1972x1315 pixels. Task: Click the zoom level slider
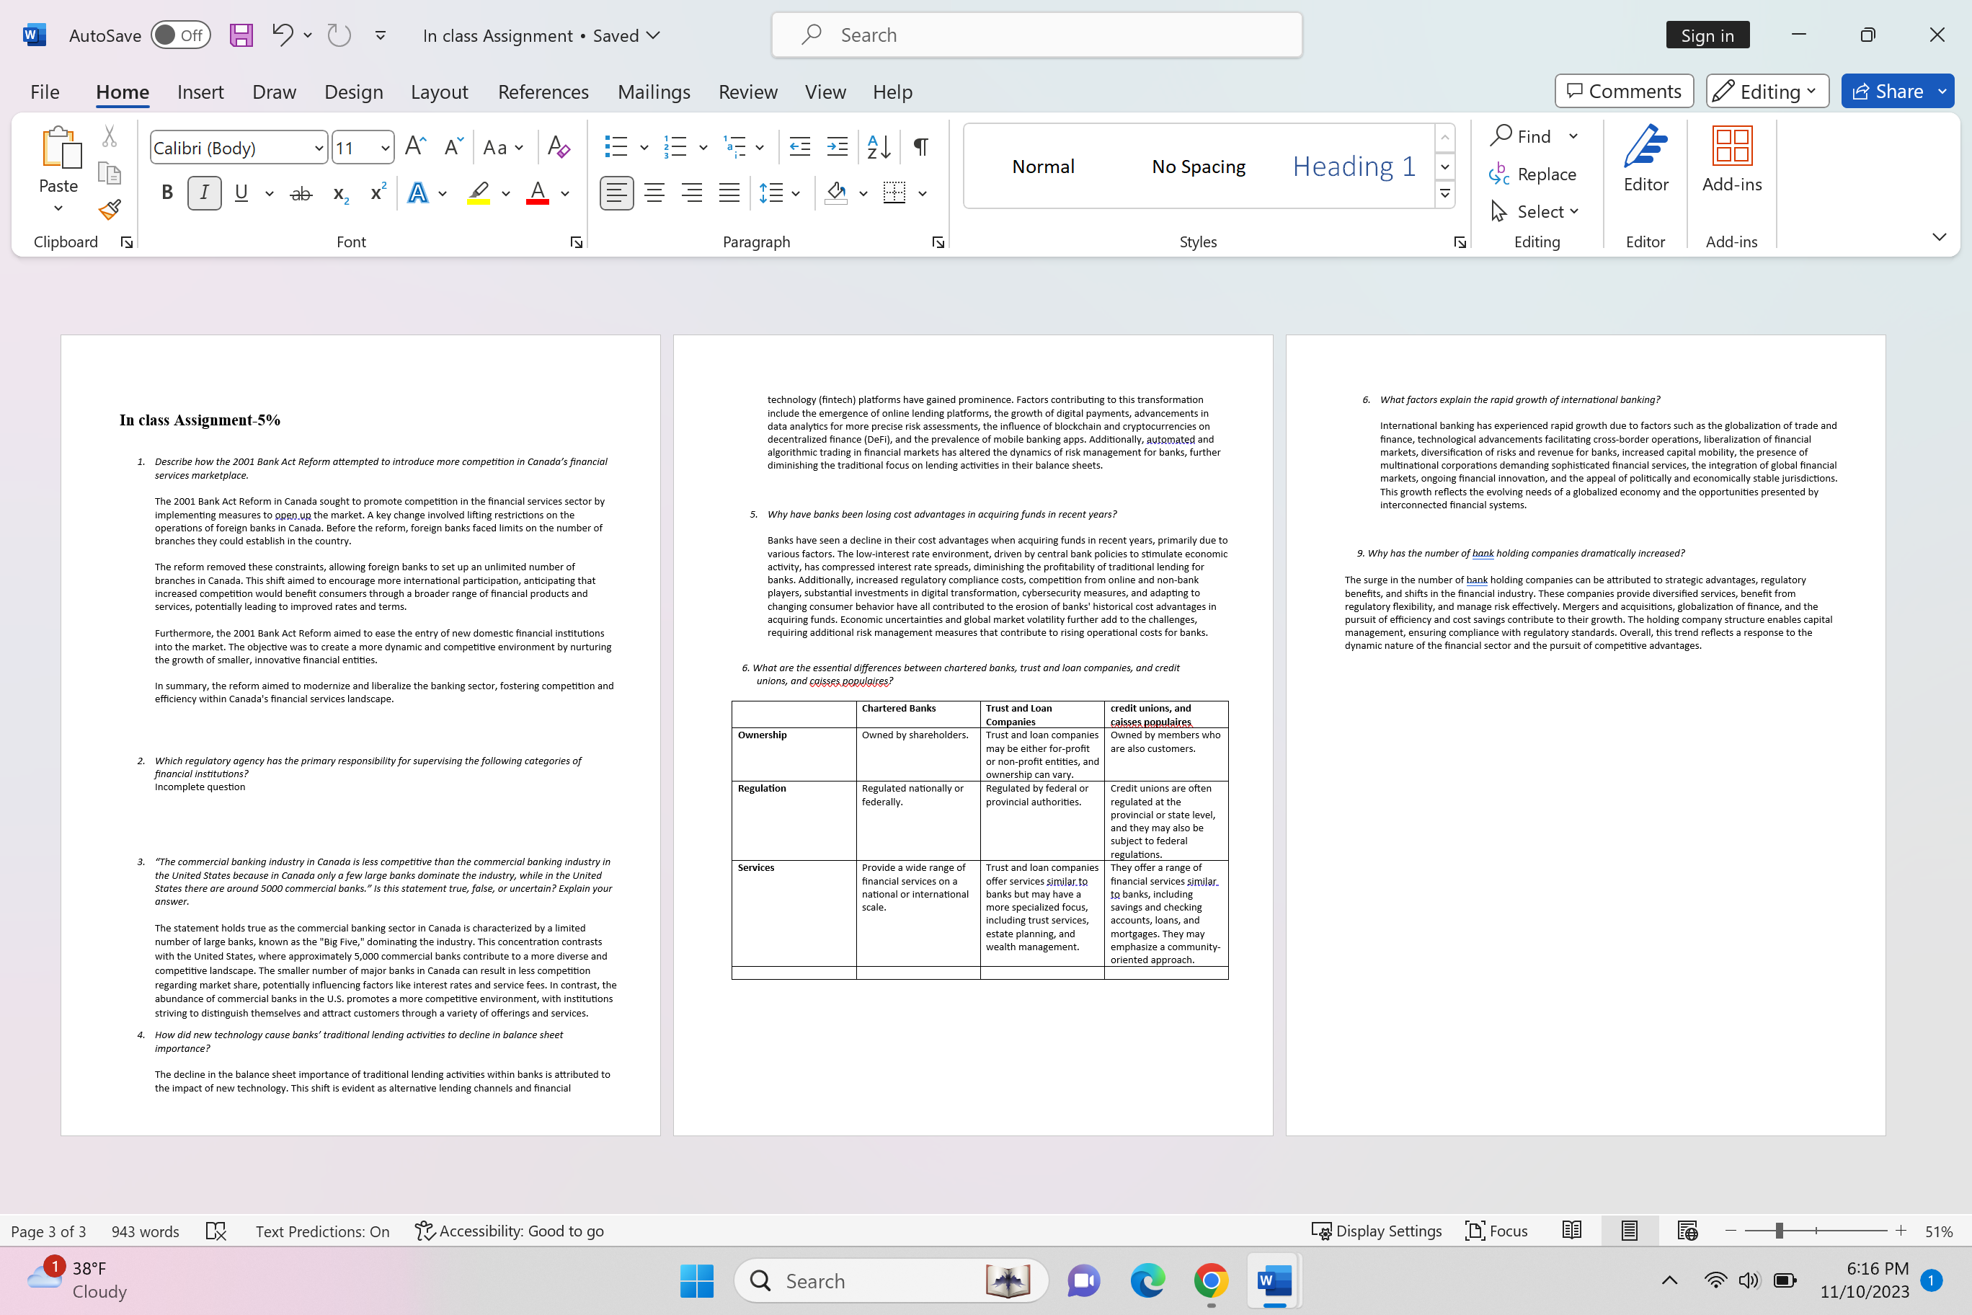(x=1778, y=1231)
